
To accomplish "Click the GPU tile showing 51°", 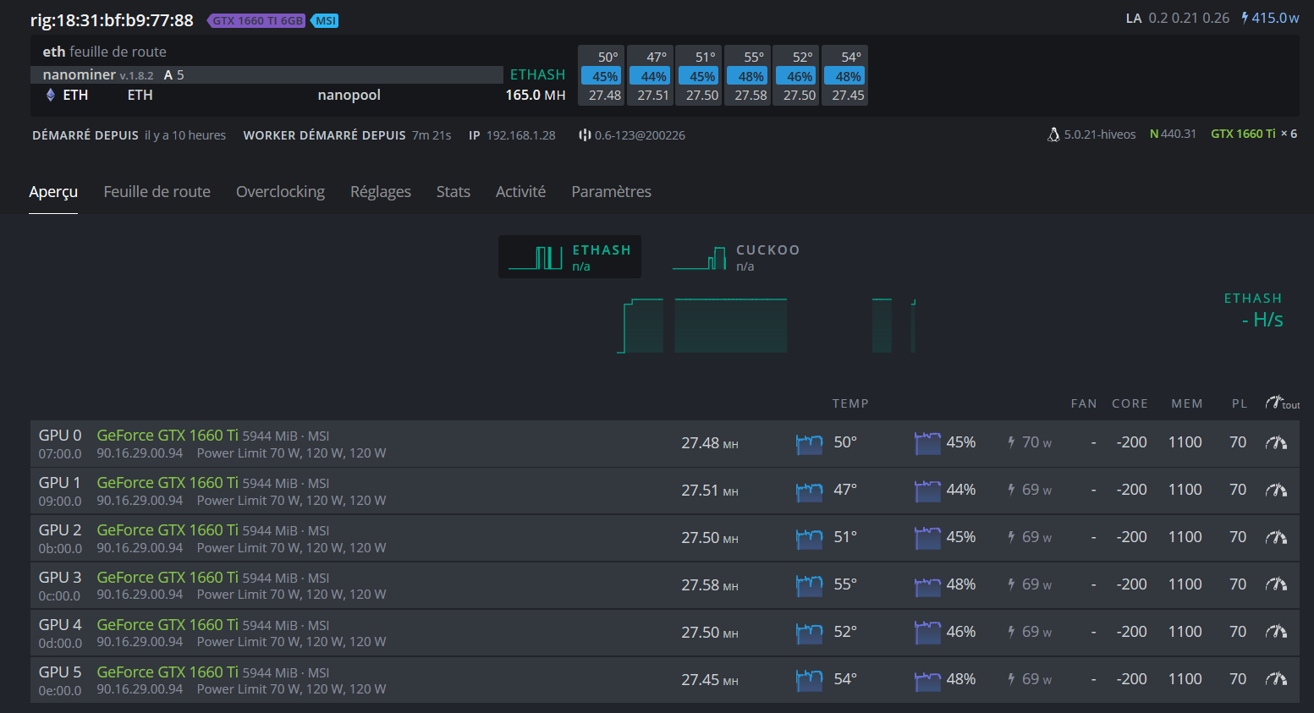I will pos(699,75).
